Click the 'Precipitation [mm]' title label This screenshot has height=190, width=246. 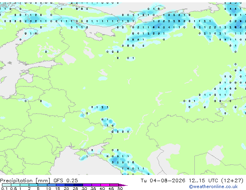pyautogui.click(x=25, y=181)
